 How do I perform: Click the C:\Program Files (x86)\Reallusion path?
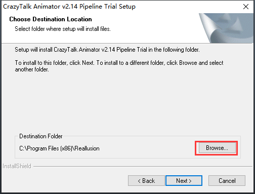pyautogui.click(x=59, y=148)
